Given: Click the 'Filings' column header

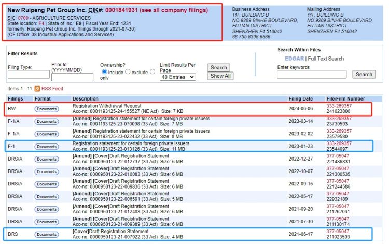Looking at the screenshot, I should 16,98.
